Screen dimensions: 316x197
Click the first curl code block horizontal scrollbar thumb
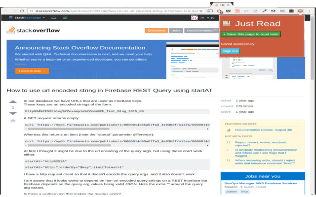tap(69, 129)
